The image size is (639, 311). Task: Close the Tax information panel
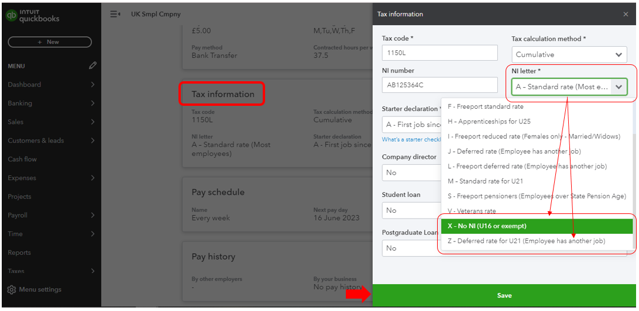(626, 14)
